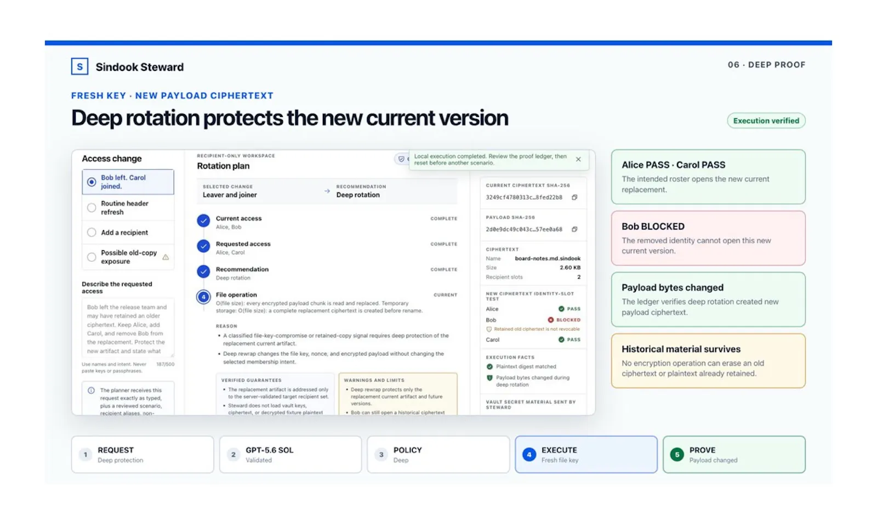
Task: Open the REQUEST Deep protection step card
Action: click(143, 455)
